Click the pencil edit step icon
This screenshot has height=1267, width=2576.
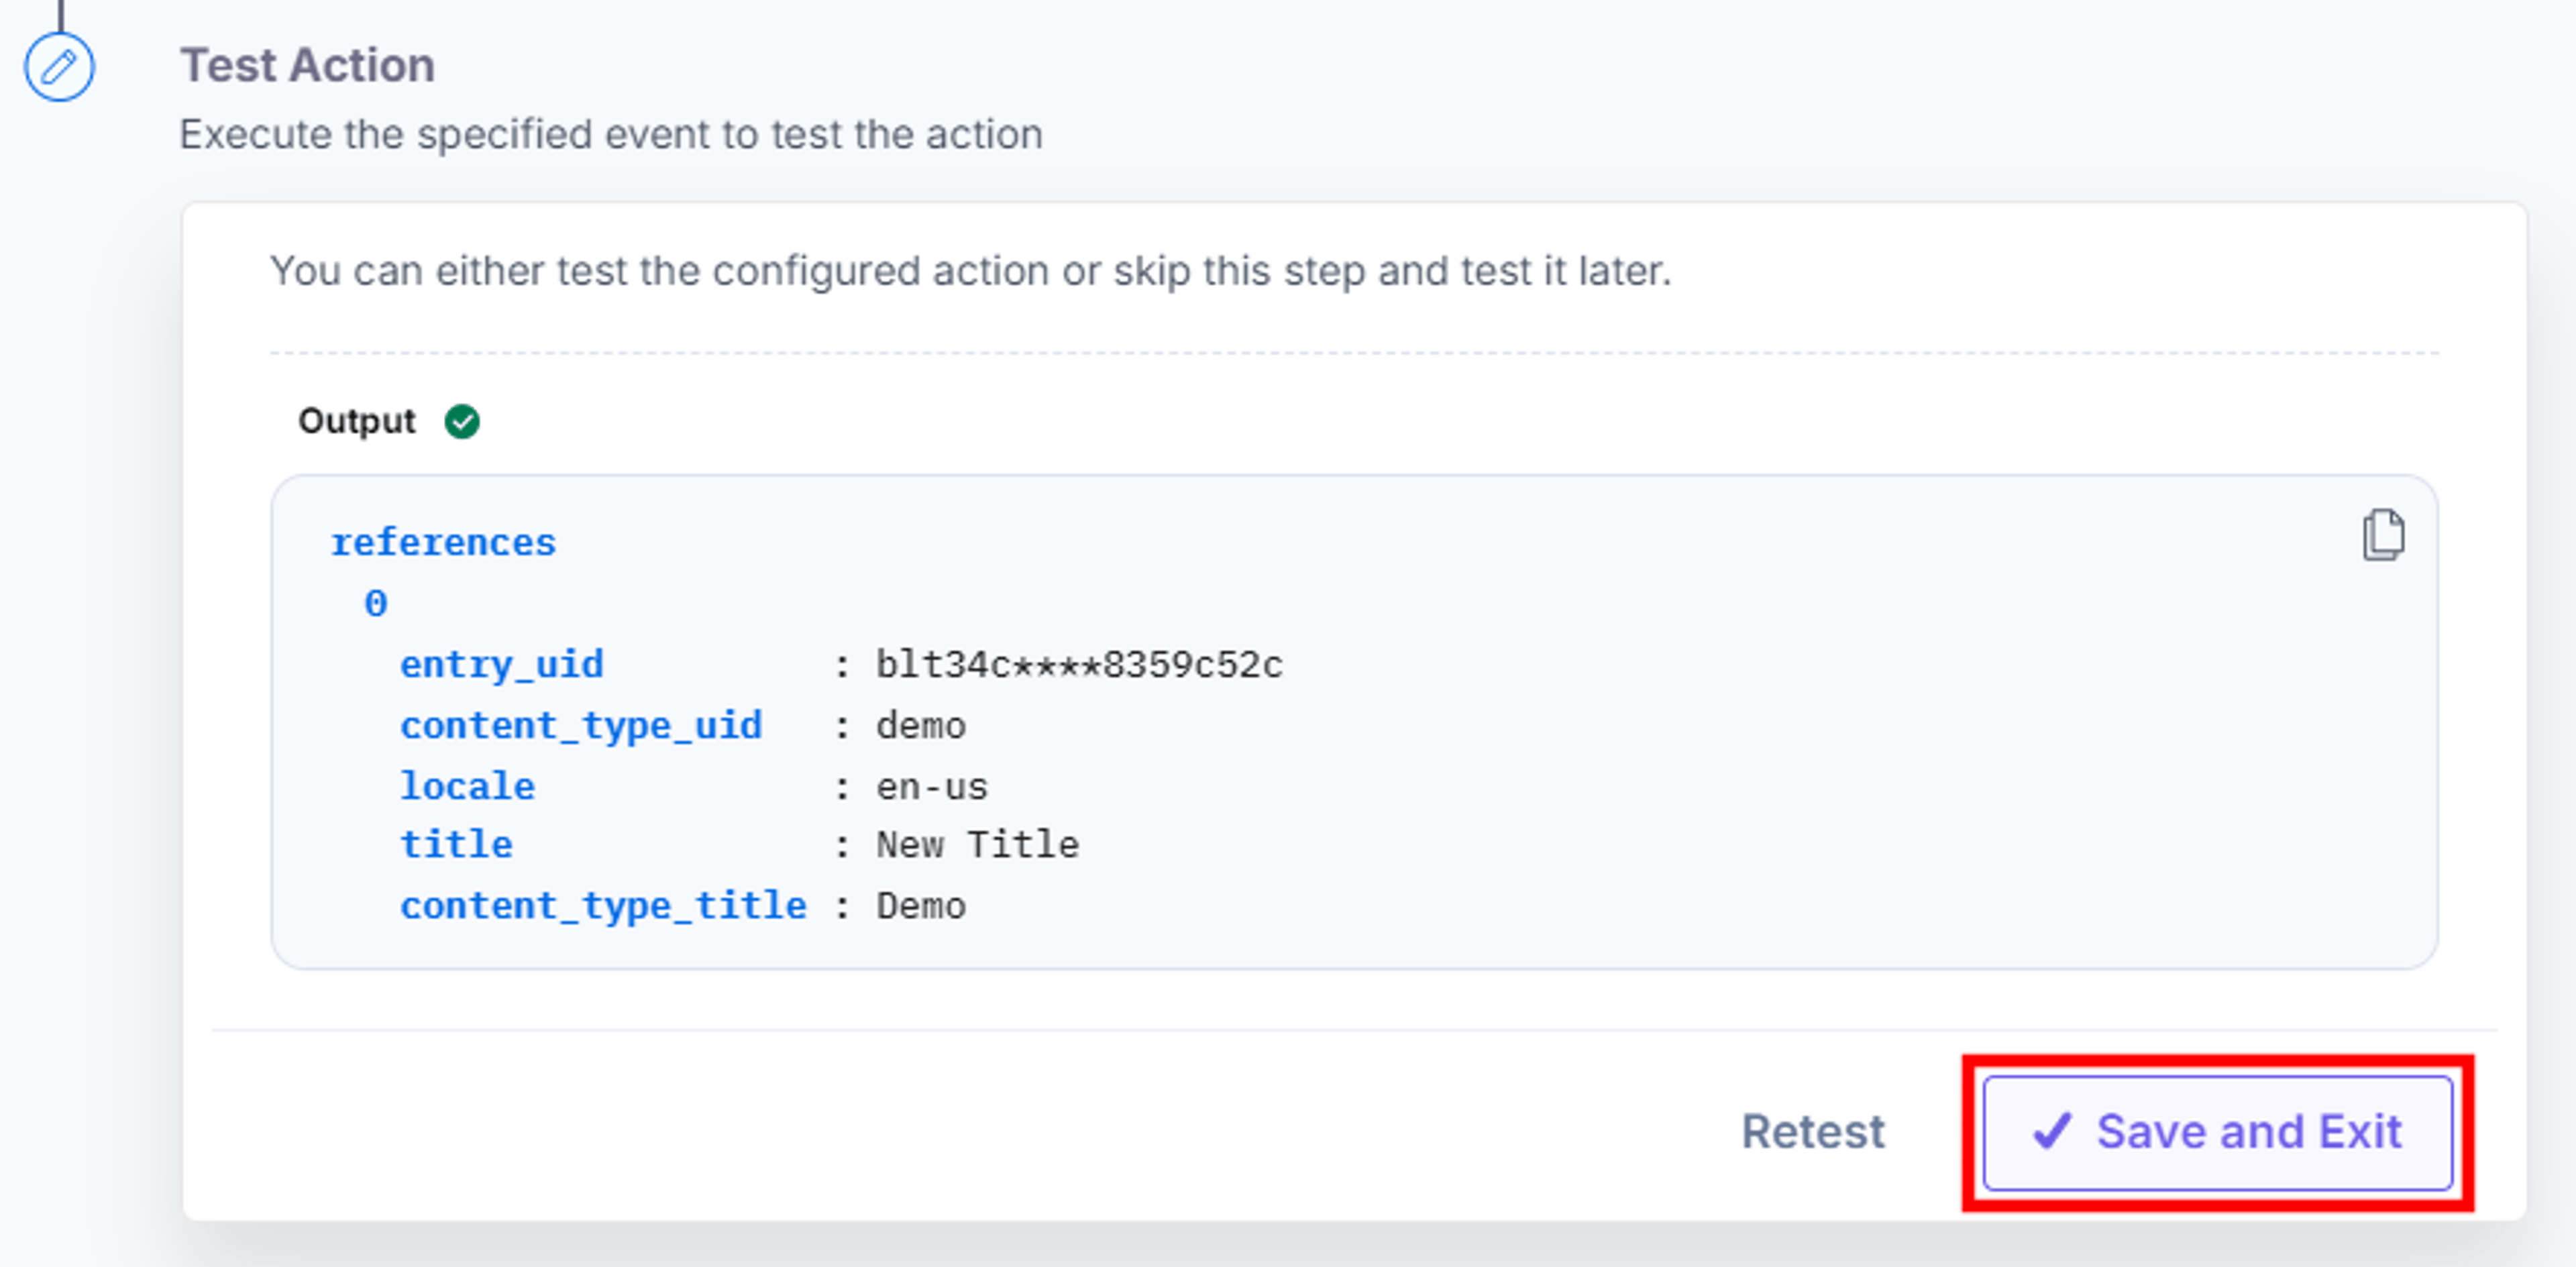[59, 67]
